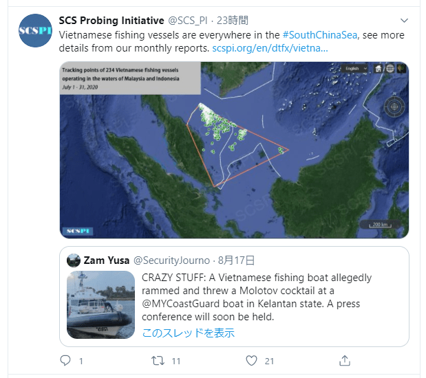Click the @MYCoastGuard mention
426x378 pixels.
pyautogui.click(x=182, y=304)
